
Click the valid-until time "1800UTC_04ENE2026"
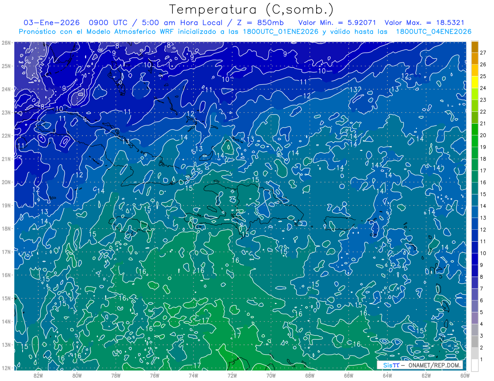click(x=433, y=32)
